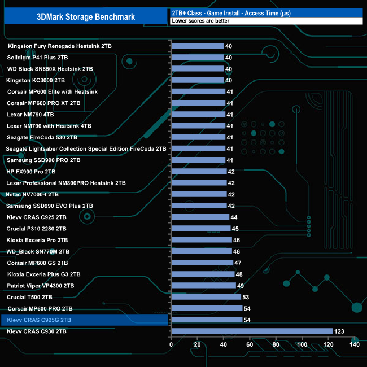Select the 'Corsair MP600 PRO 2TB' label
Screen dimensions: 367x367
pyautogui.click(x=40, y=308)
